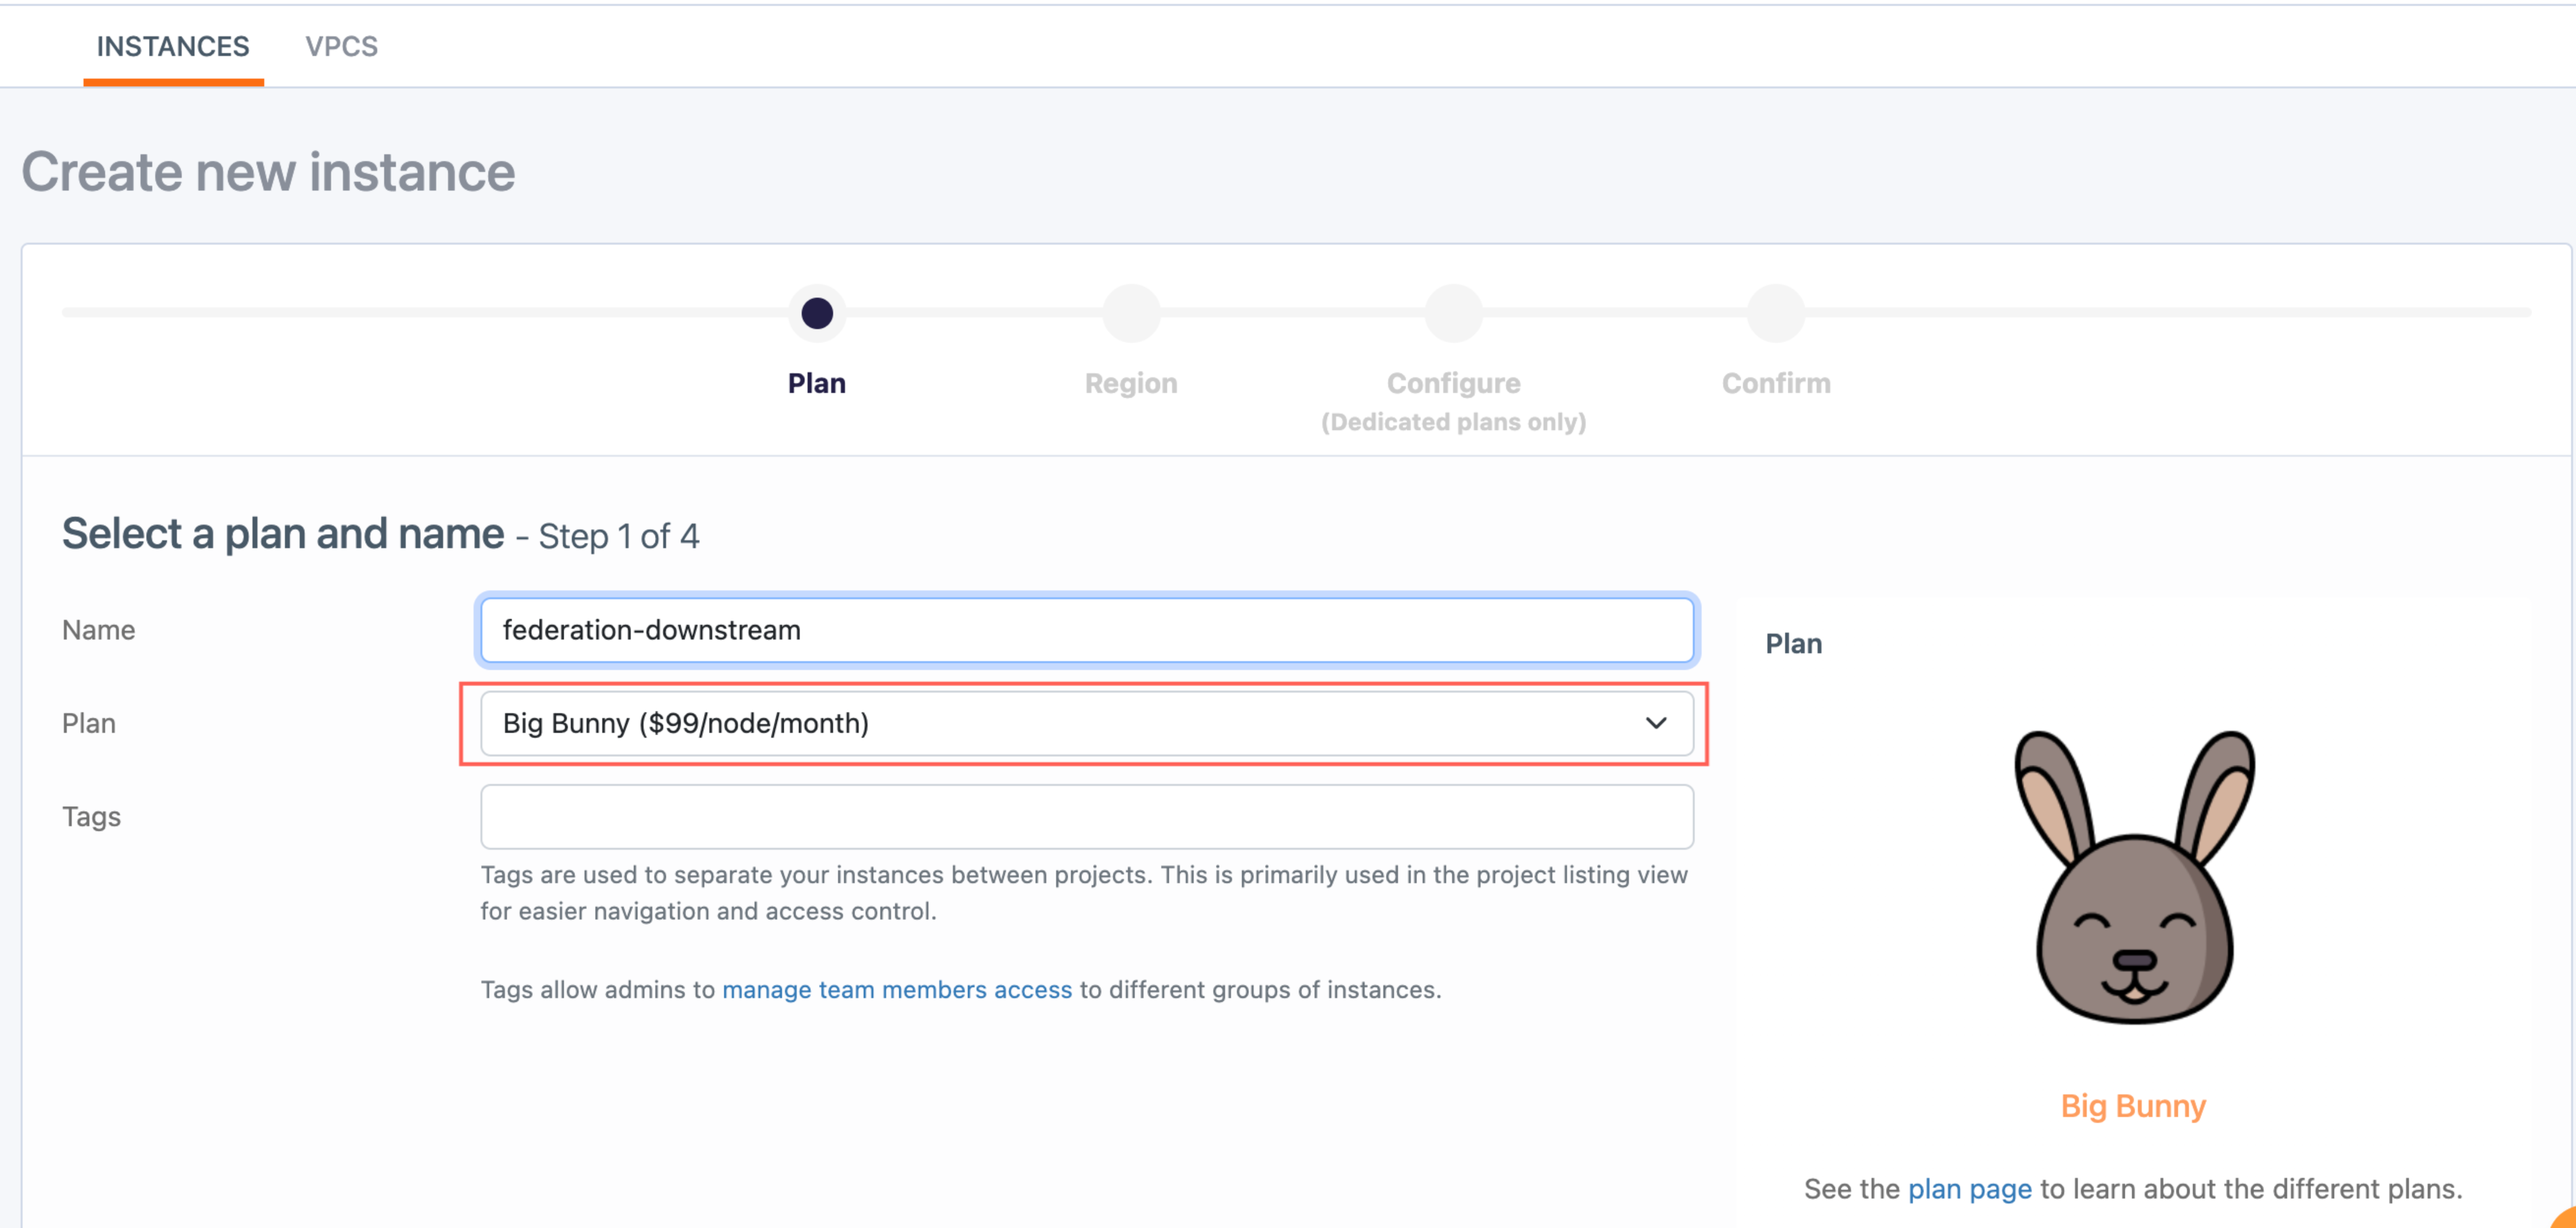The height and width of the screenshot is (1228, 2576).
Task: Select the Confirm step circle
Action: [x=1775, y=313]
